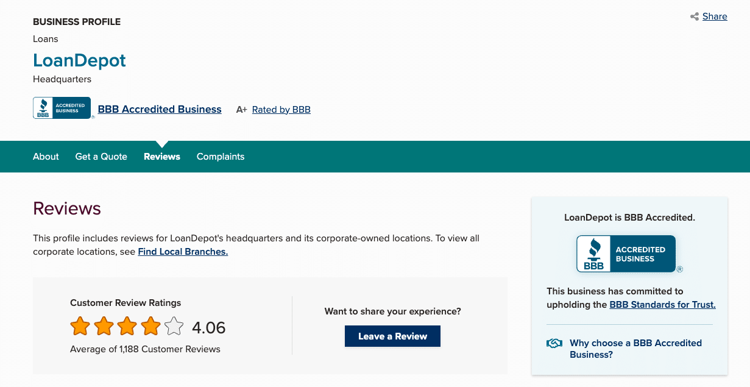Switch to the Get a Quote tab

click(101, 157)
